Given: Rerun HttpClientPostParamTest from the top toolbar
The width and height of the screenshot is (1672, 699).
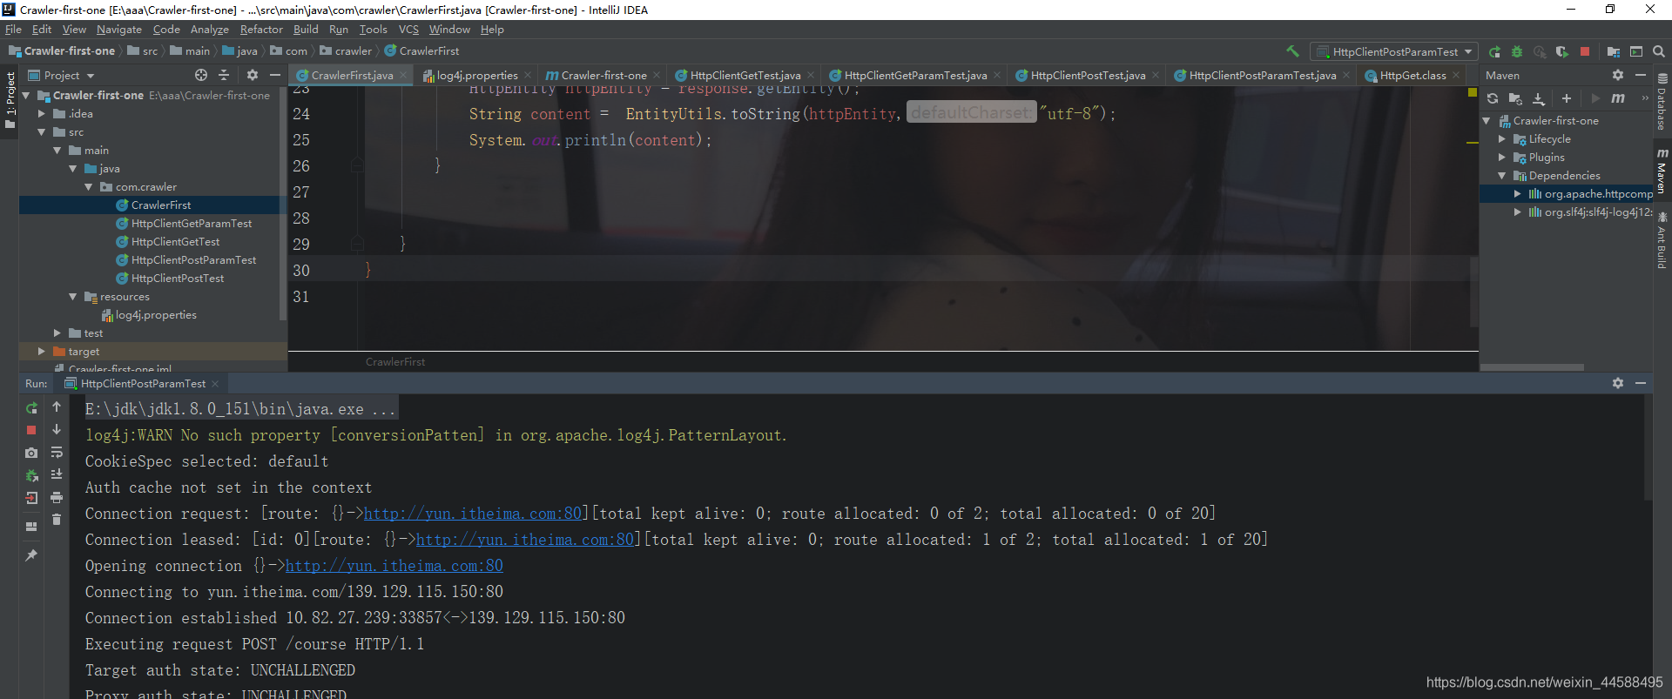Looking at the screenshot, I should [x=1494, y=51].
